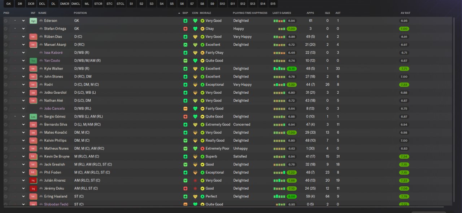Toggle the picked circle for Kyle Walker
This screenshot has height=213, width=462.
[x=5, y=68]
